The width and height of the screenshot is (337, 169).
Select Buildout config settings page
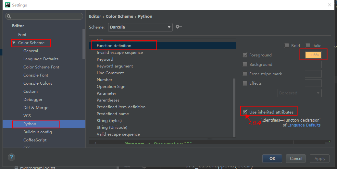38,132
